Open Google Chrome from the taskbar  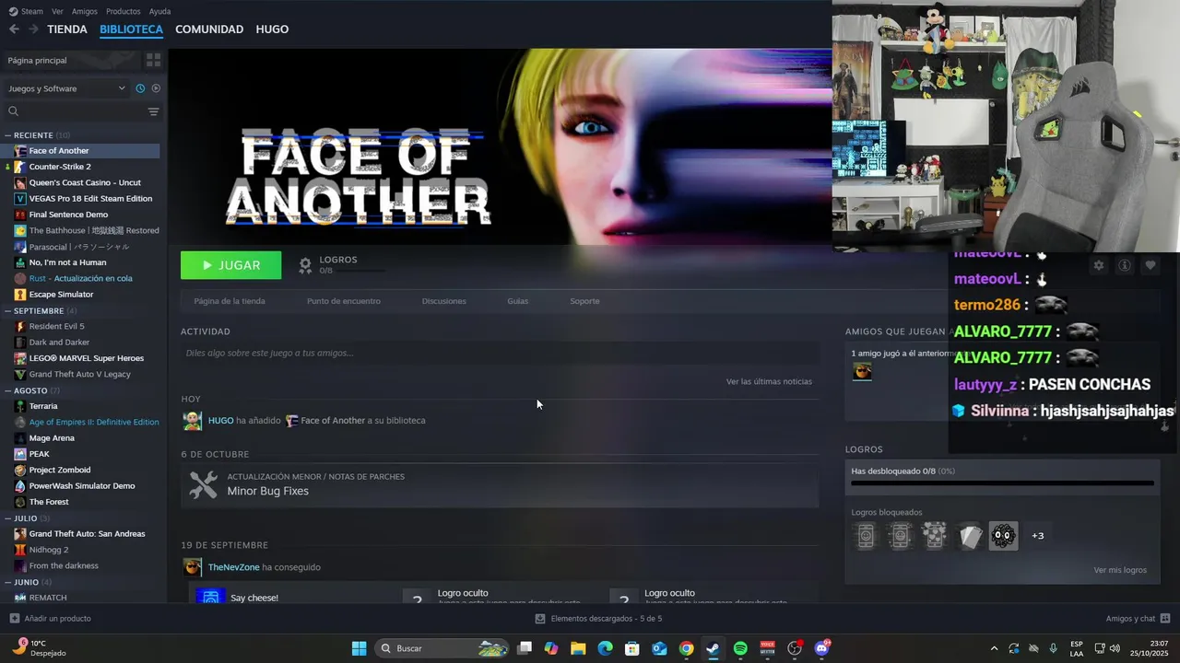point(686,648)
